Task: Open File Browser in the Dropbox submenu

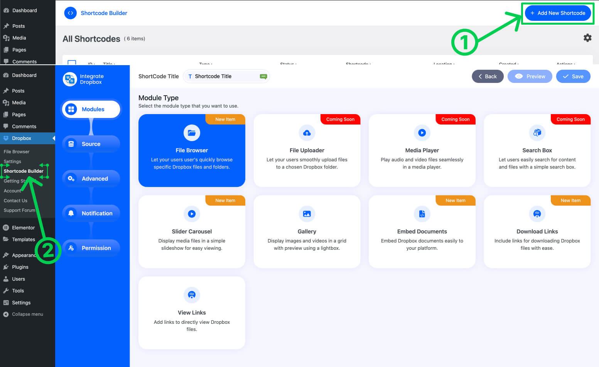Action: pyautogui.click(x=17, y=152)
